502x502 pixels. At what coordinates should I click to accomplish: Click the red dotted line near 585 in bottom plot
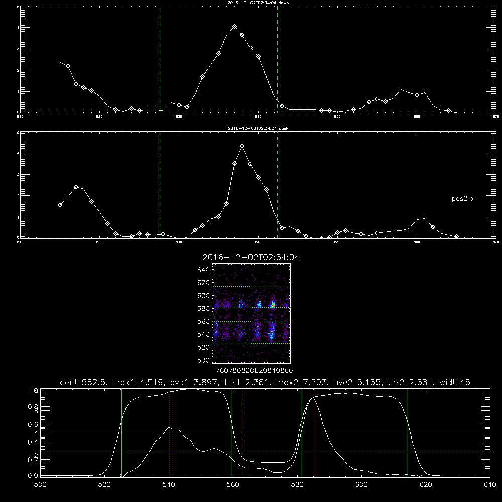(x=313, y=432)
